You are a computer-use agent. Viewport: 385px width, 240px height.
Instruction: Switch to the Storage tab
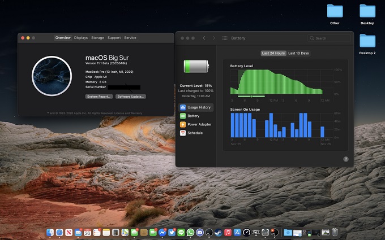click(x=97, y=38)
